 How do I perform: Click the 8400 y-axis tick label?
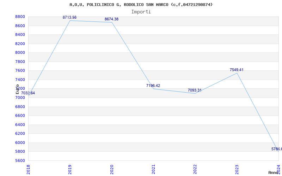coord(20,34)
